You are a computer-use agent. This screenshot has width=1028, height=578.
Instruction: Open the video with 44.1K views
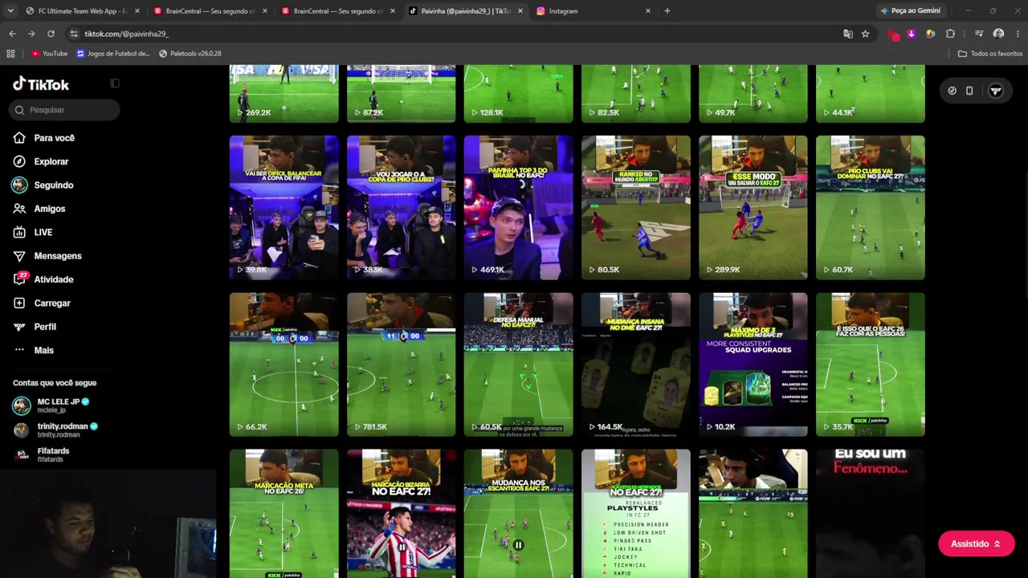pyautogui.click(x=870, y=94)
